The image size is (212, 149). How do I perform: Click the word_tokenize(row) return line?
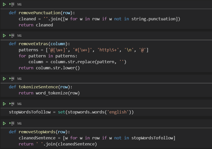(x=49, y=93)
